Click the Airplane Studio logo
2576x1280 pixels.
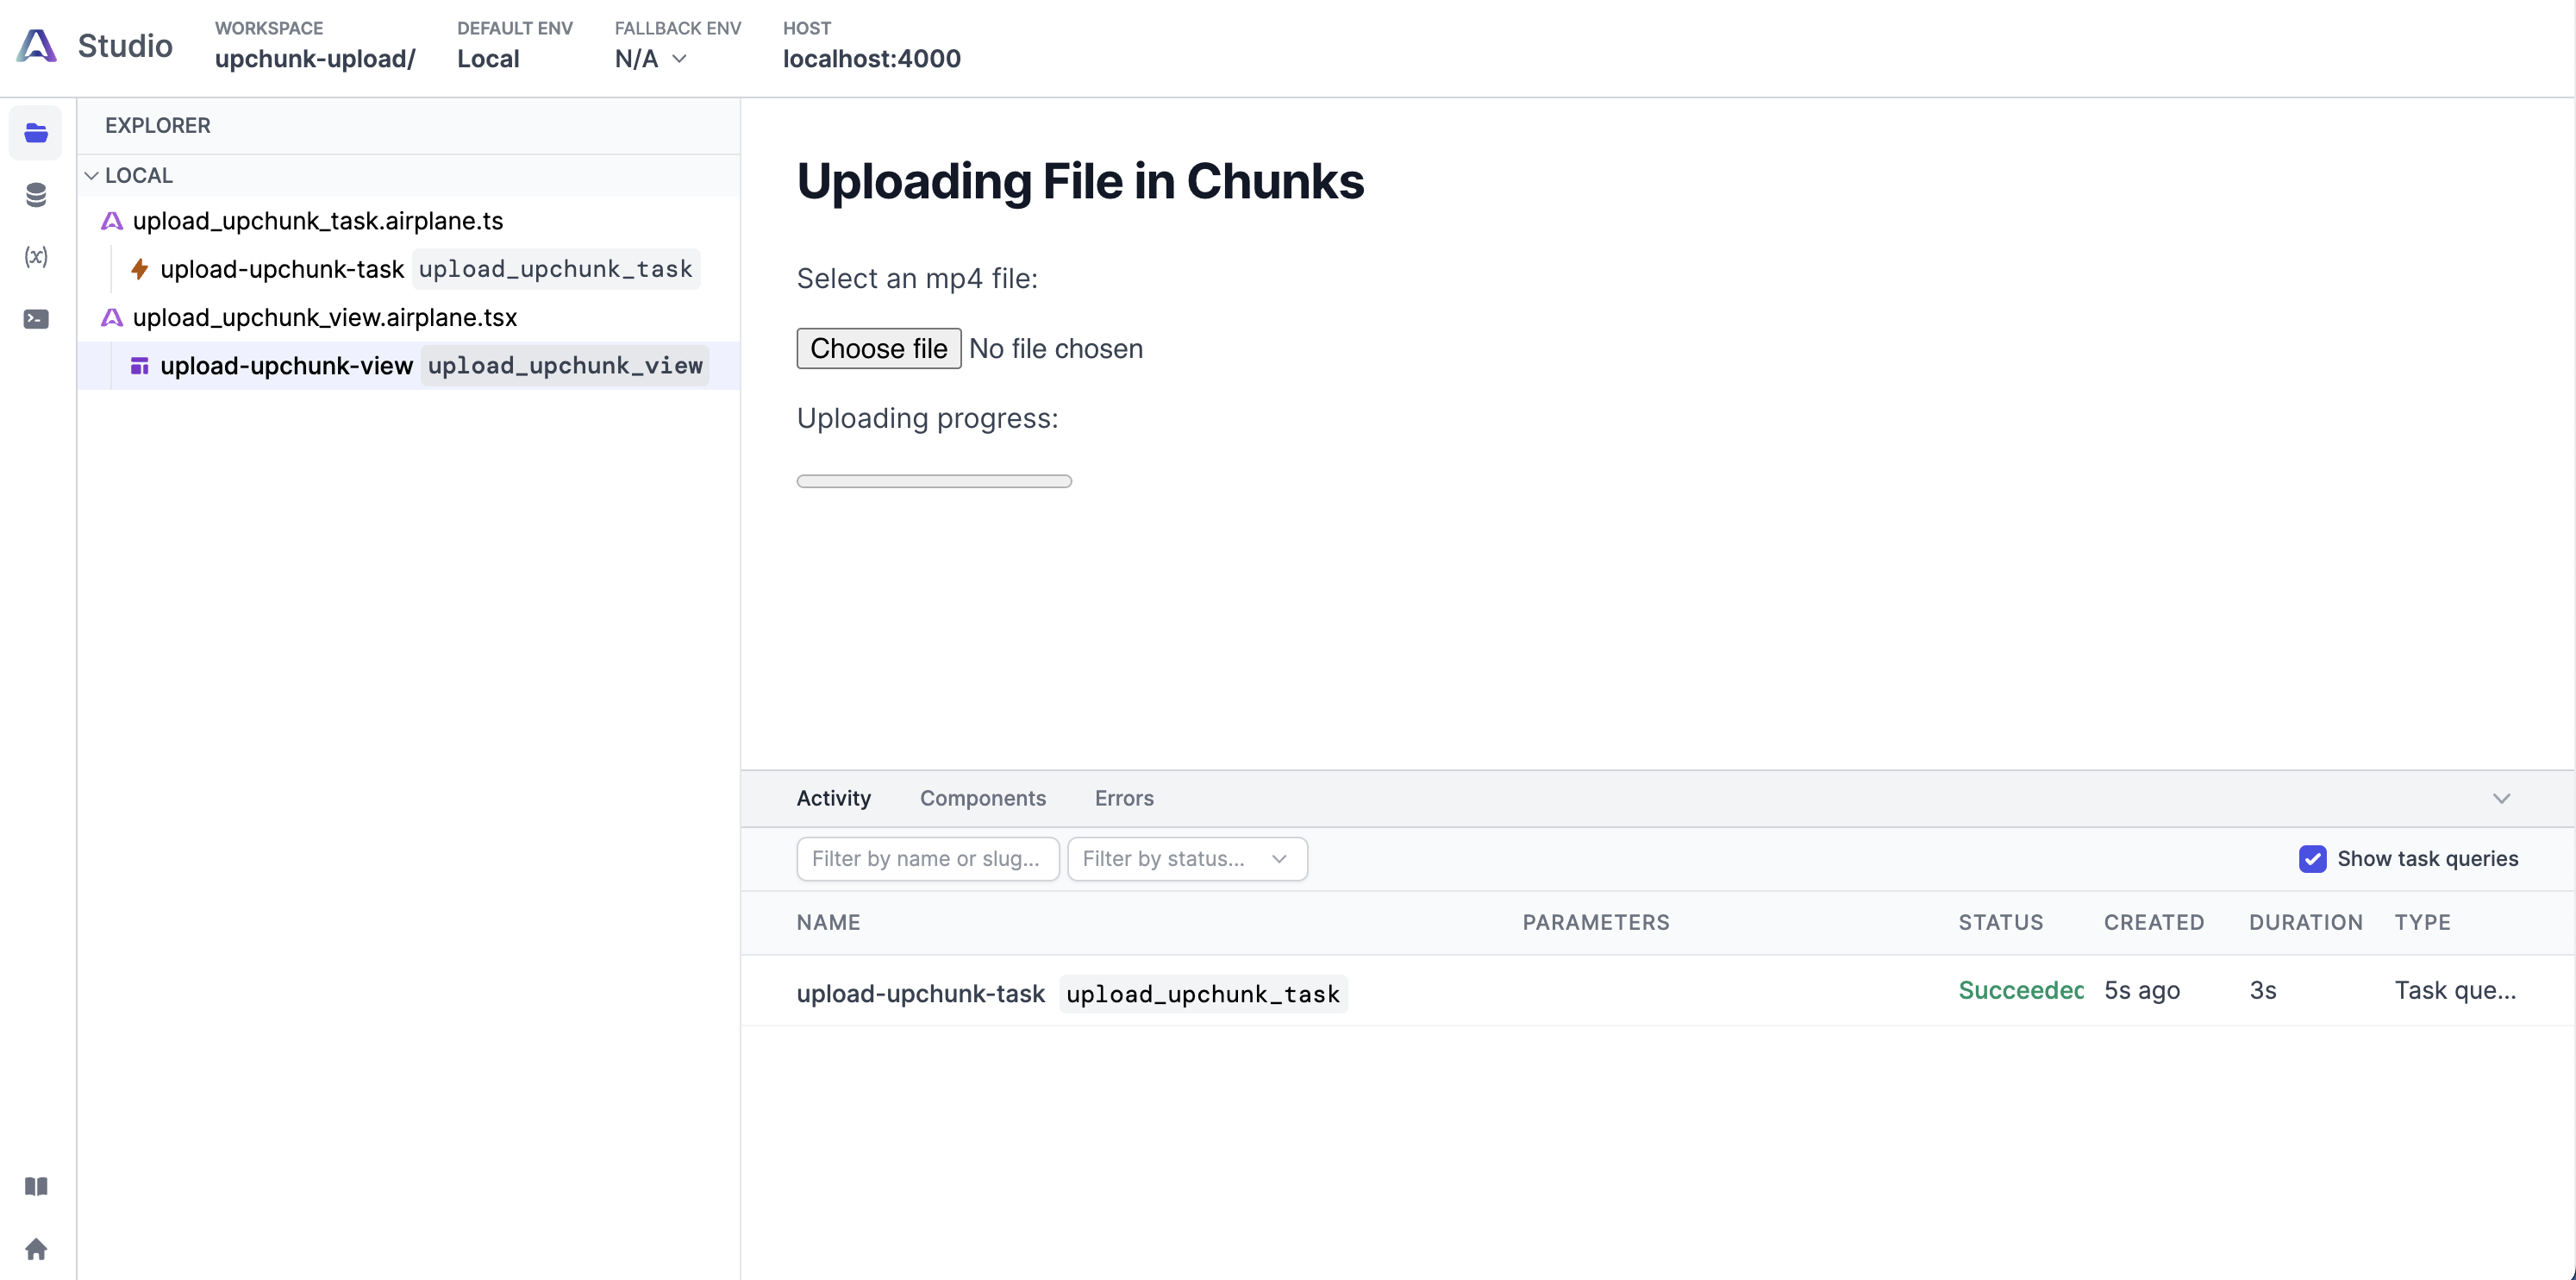pyautogui.click(x=37, y=45)
